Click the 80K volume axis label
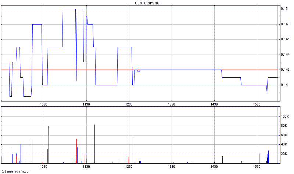294x174 pixels. tap(284, 126)
